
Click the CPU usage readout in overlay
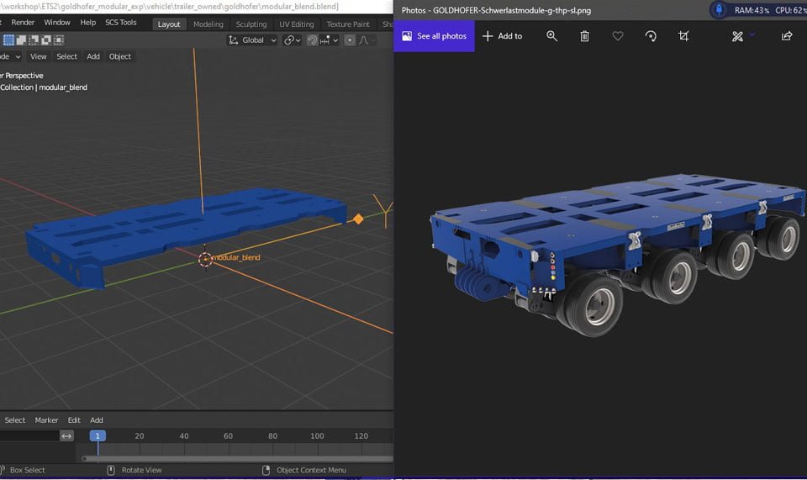[791, 10]
